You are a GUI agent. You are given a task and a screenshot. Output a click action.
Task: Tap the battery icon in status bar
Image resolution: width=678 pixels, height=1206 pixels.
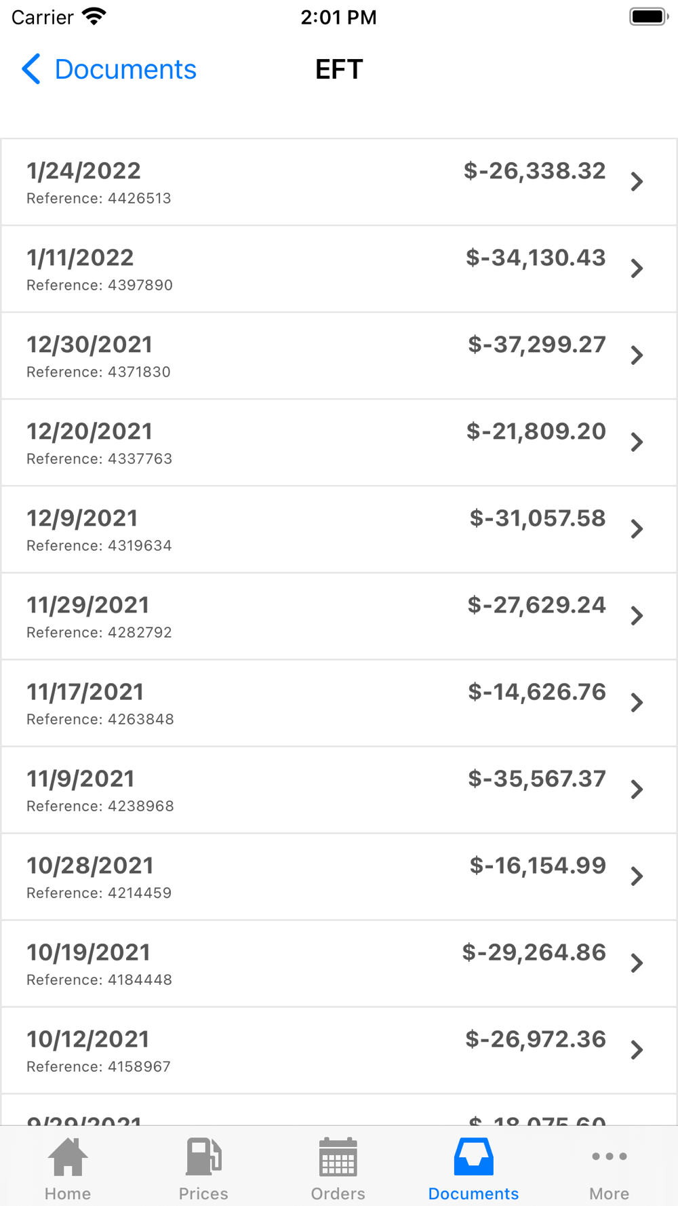[x=648, y=17]
